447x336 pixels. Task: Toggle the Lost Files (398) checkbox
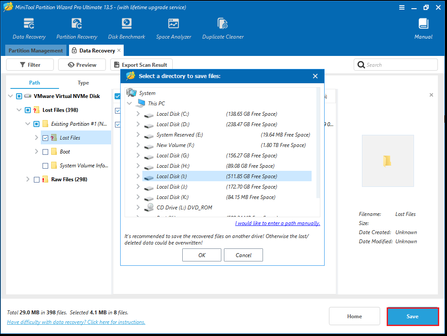(x=28, y=110)
